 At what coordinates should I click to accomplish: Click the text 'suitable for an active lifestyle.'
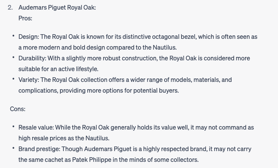58,69
